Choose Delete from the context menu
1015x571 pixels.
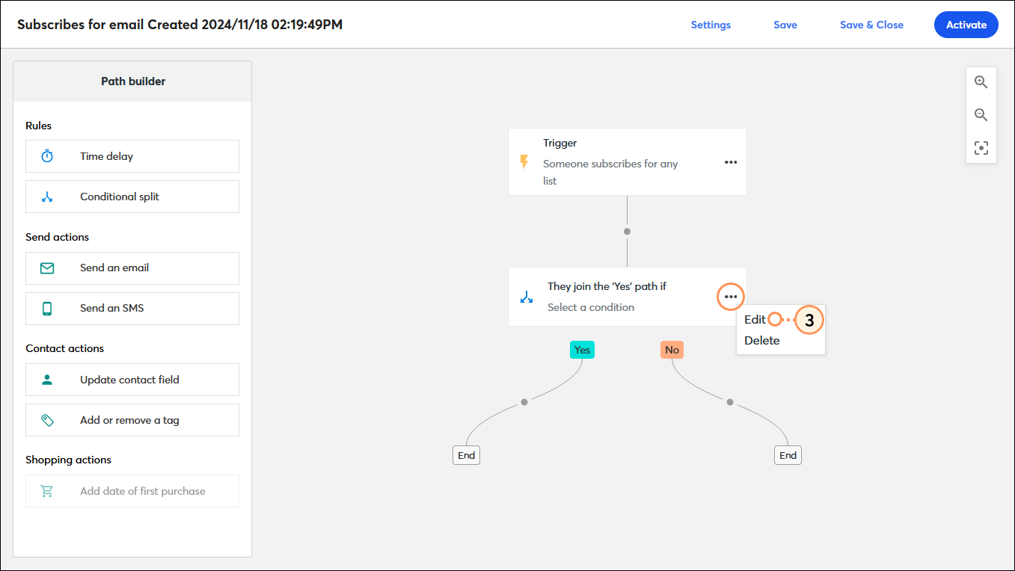pos(761,340)
